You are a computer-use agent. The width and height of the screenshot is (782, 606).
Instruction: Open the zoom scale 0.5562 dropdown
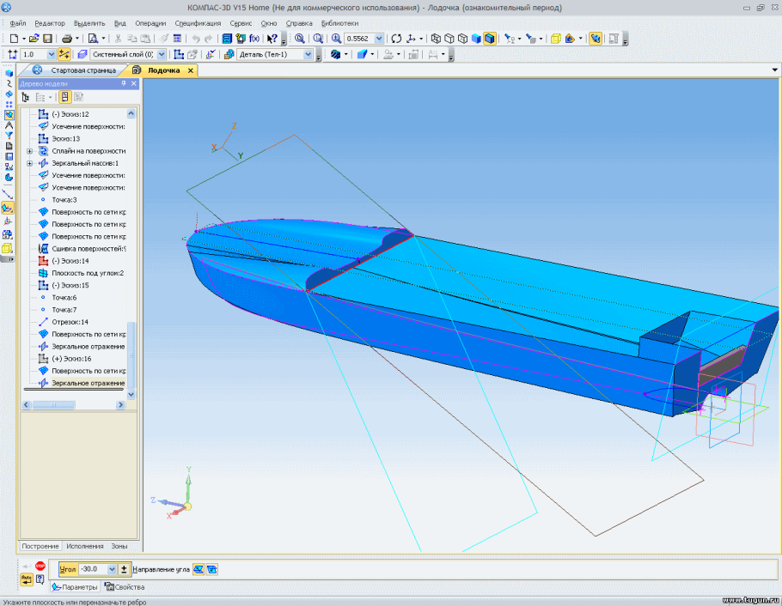click(379, 39)
